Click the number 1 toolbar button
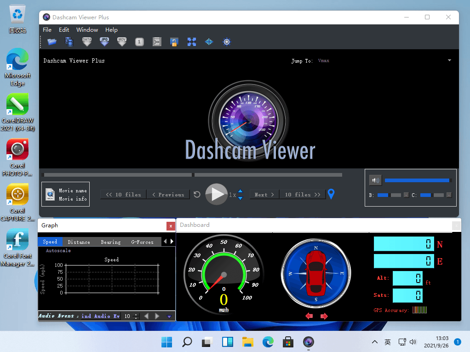Screen dimensions: 470x352 tap(139, 42)
